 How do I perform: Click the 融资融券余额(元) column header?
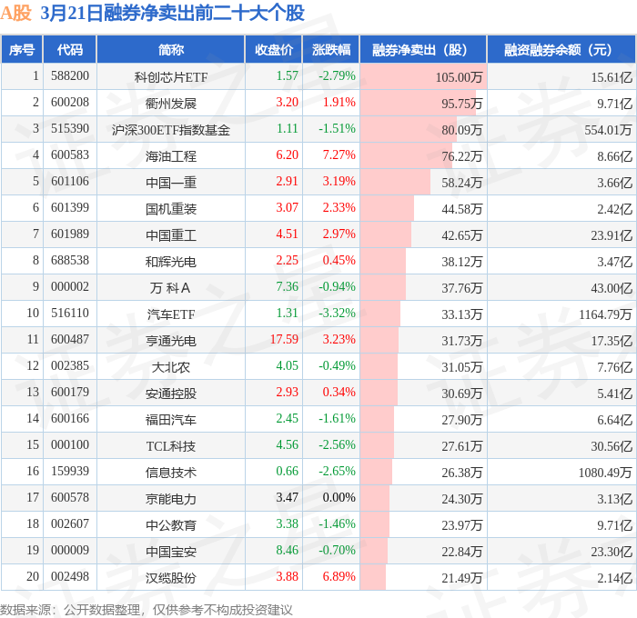point(561,50)
